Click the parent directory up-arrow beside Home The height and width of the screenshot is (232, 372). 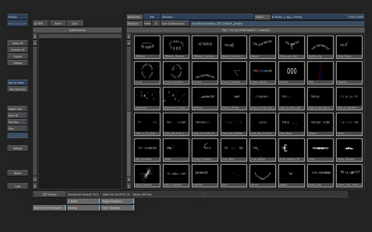(x=156, y=23)
